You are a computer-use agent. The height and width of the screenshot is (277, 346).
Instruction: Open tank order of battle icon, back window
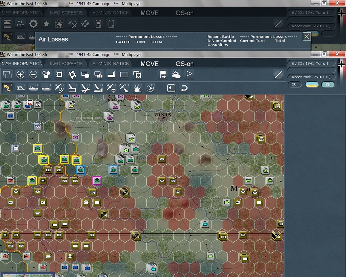click(x=7, y=24)
